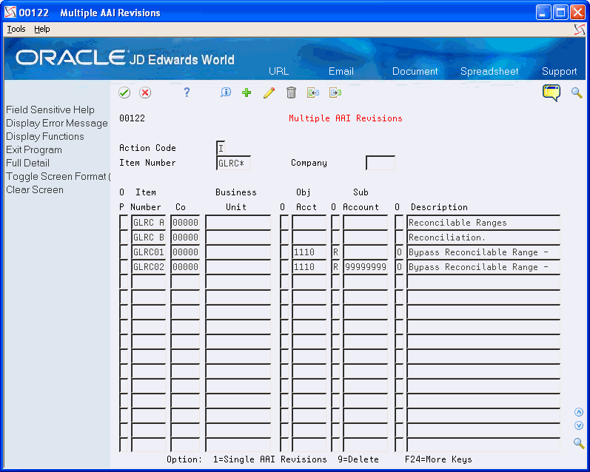This screenshot has width=590, height=472.
Task: Click the Item Number field containing GLRC*
Action: [x=233, y=163]
